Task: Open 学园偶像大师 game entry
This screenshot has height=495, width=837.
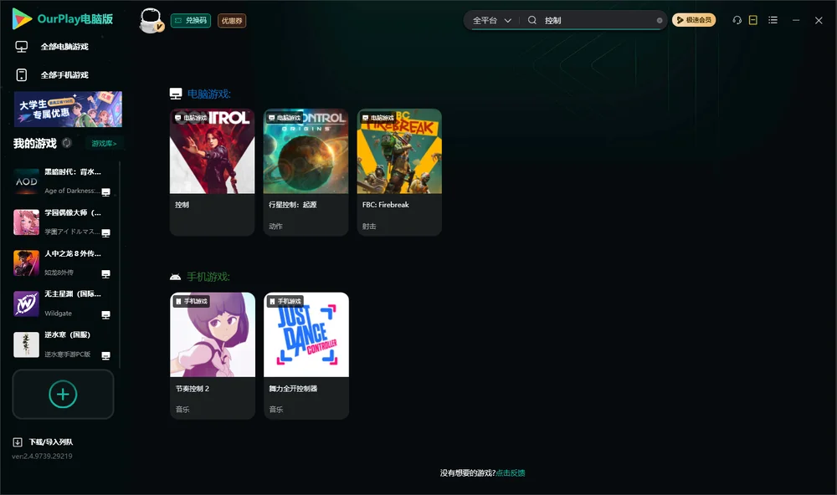Action: pyautogui.click(x=63, y=222)
